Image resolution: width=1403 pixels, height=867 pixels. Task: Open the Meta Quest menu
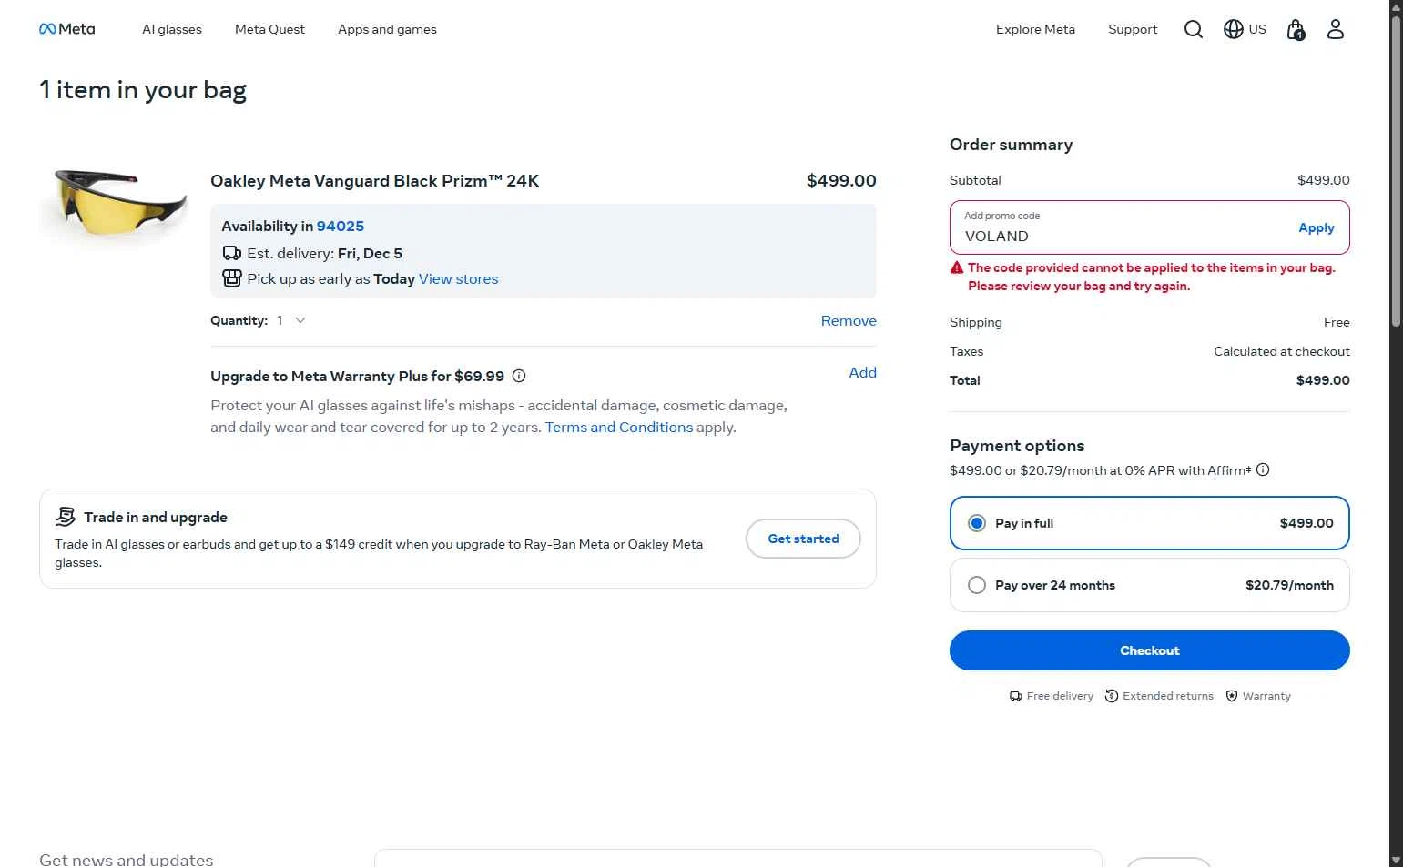click(269, 29)
